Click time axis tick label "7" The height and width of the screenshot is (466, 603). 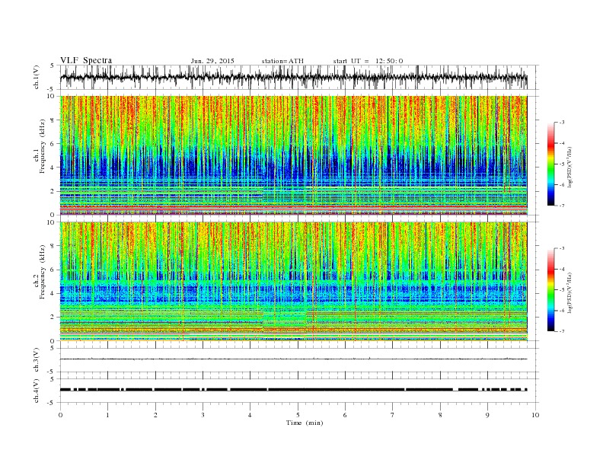click(x=393, y=415)
